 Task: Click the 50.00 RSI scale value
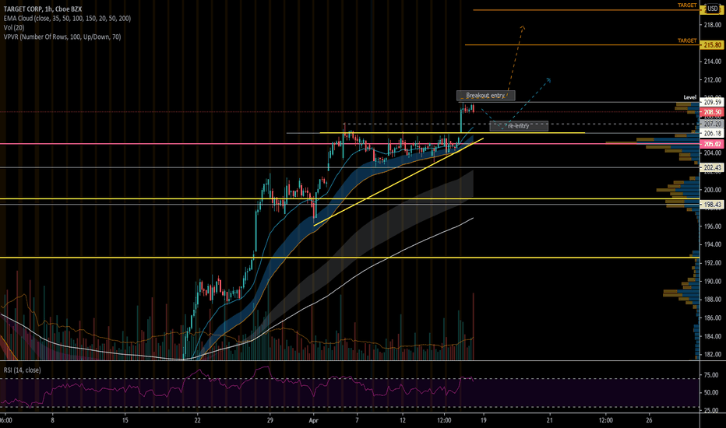712,392
